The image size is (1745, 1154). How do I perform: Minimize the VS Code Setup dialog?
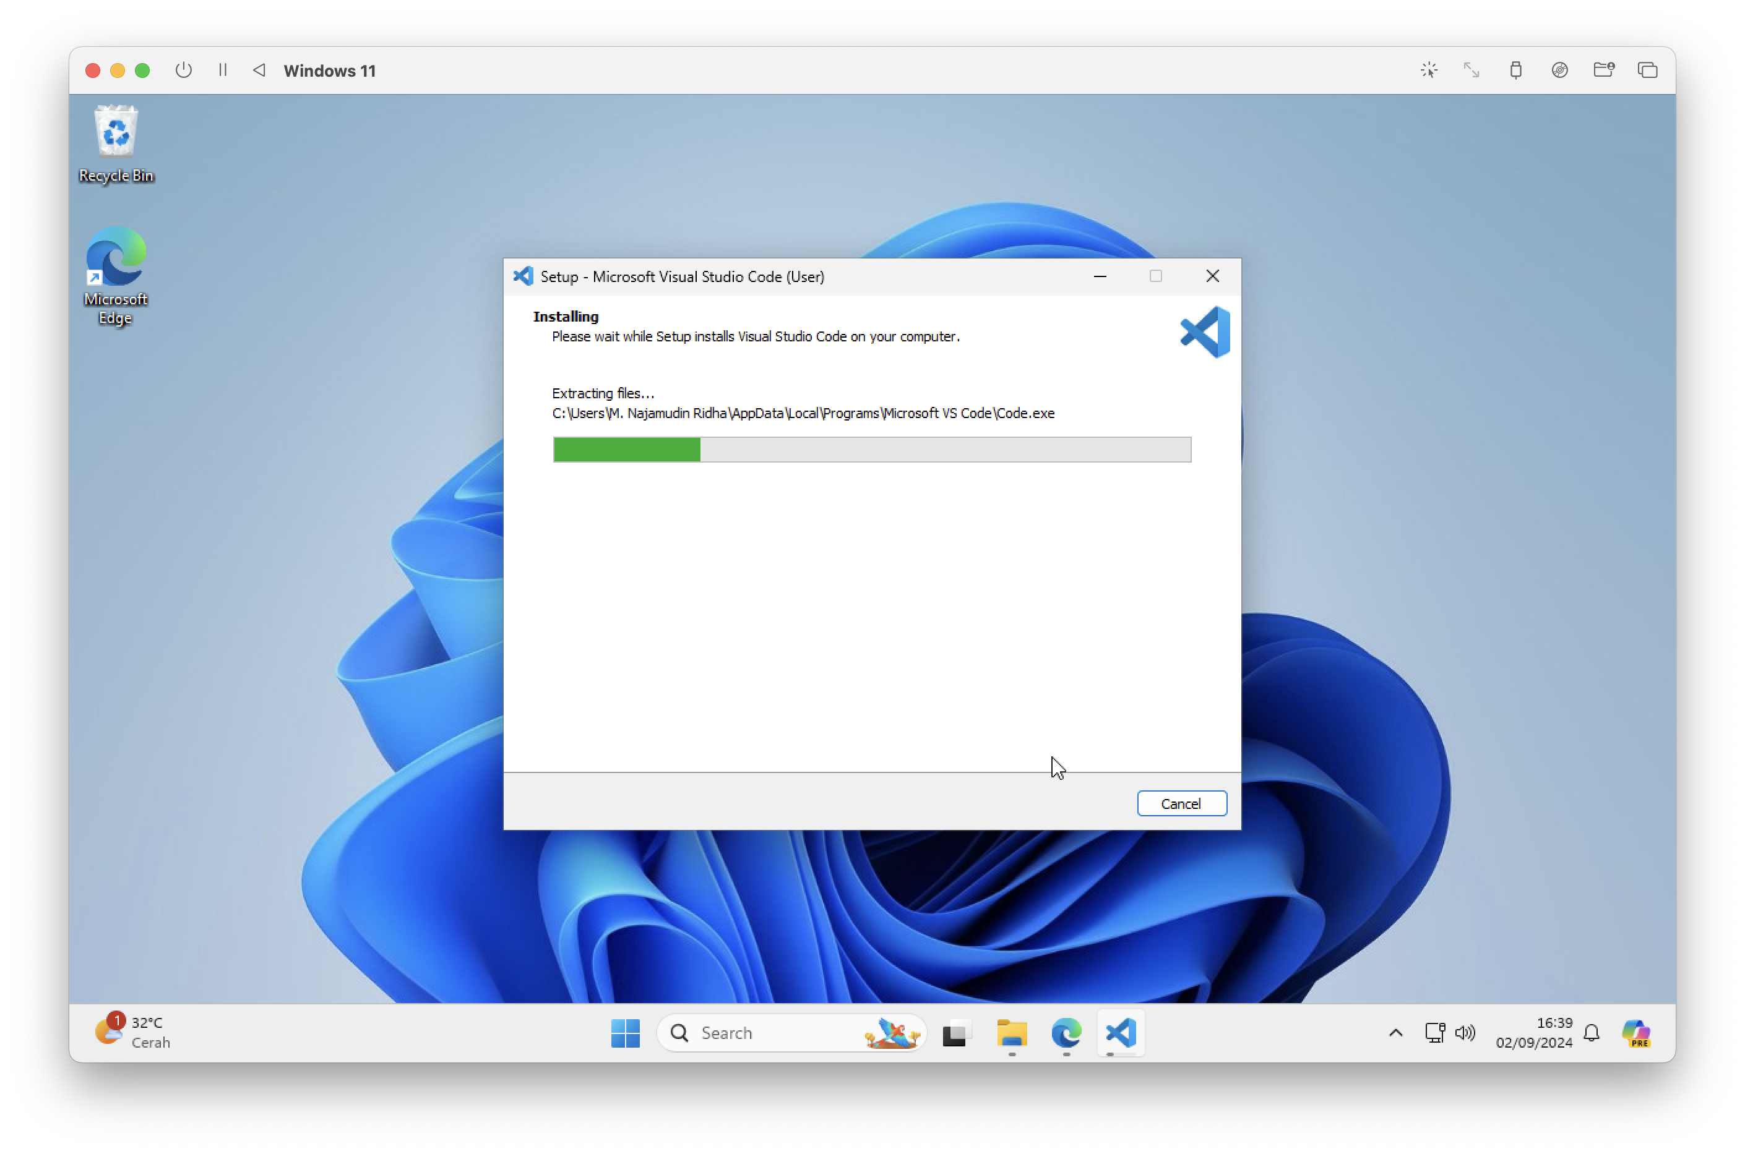pyautogui.click(x=1100, y=276)
